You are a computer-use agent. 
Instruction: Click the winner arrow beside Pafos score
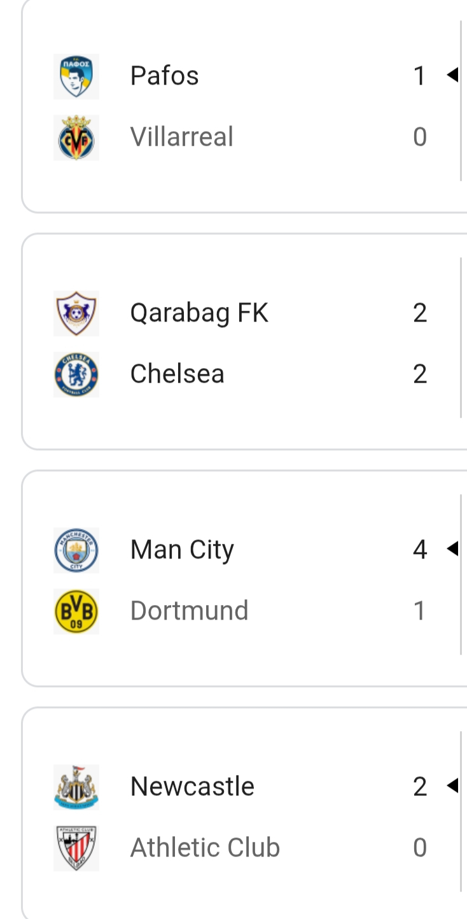pyautogui.click(x=452, y=76)
